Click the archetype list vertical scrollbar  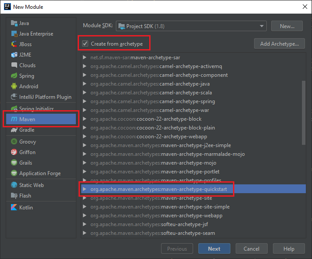click(x=304, y=113)
